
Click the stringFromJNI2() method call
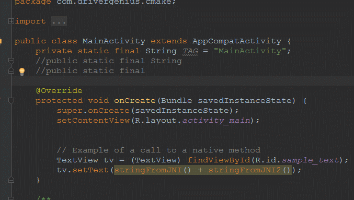[250, 170]
